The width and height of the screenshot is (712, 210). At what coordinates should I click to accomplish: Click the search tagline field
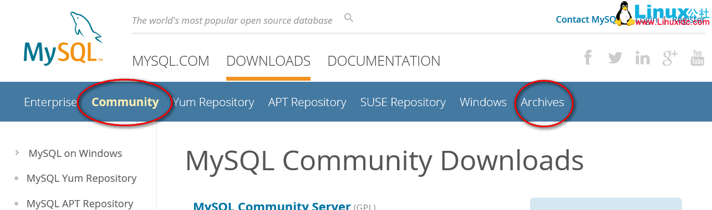(x=232, y=20)
